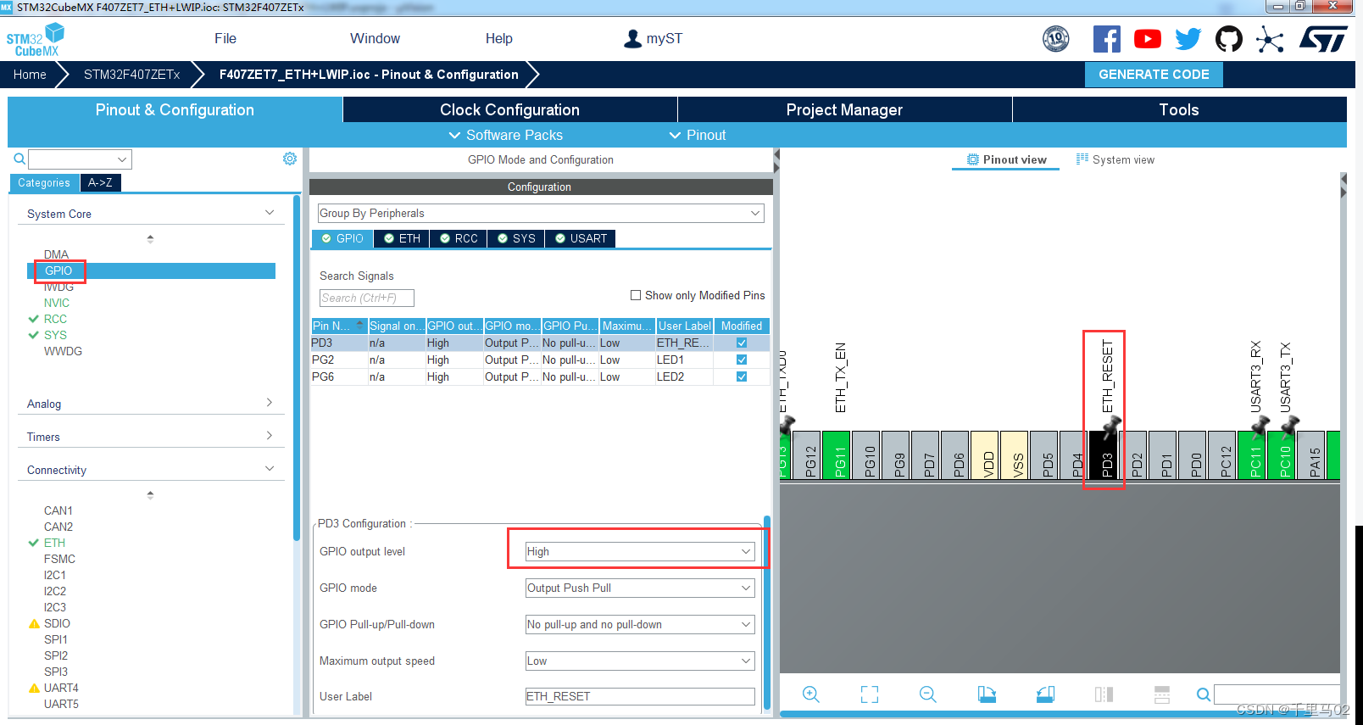The image size is (1363, 725).
Task: Open the Maximum output speed dropdown
Action: tap(640, 661)
